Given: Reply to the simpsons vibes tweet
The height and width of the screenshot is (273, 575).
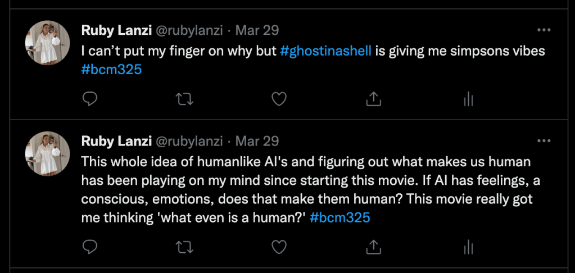Looking at the screenshot, I should [x=90, y=99].
